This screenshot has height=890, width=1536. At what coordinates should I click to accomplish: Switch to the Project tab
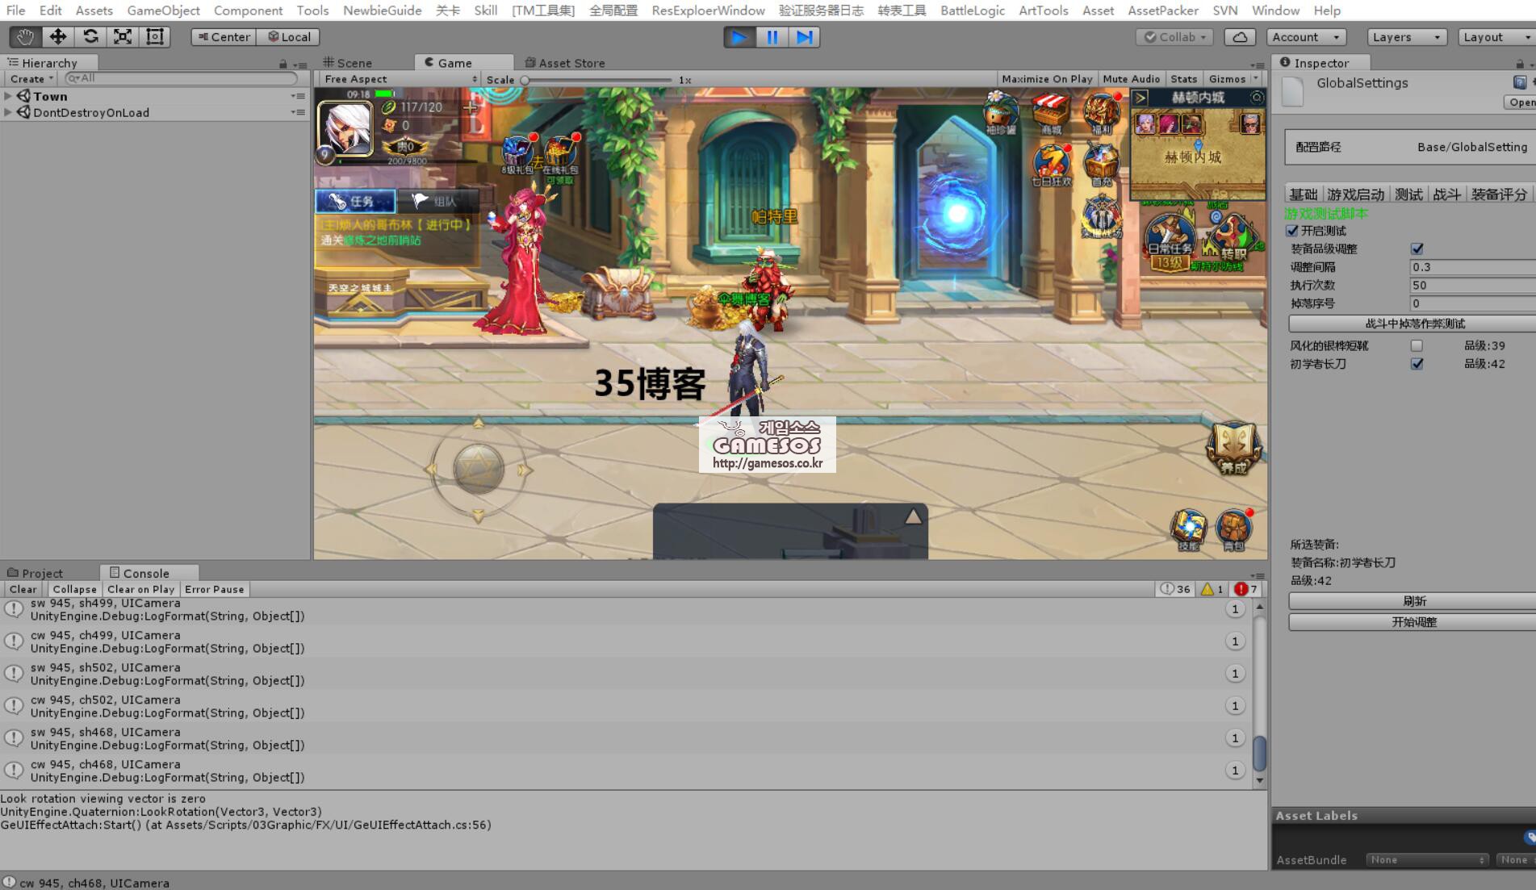35,573
